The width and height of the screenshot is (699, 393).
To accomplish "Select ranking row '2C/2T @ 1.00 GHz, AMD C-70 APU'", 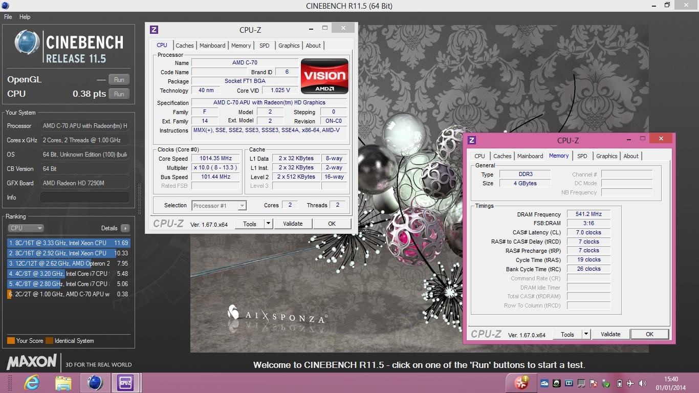I will (x=69, y=294).
